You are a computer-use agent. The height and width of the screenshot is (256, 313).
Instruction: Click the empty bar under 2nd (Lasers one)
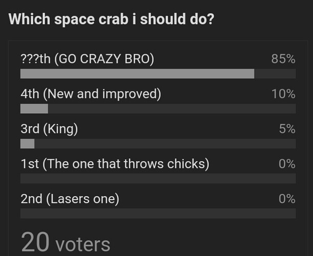coord(158,213)
